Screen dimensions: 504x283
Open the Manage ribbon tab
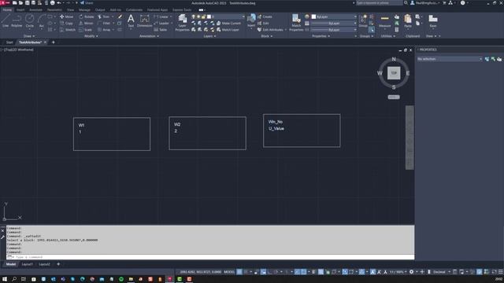[x=84, y=10]
